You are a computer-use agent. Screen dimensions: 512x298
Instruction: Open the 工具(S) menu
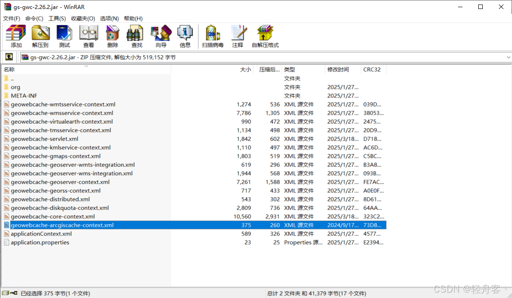click(x=57, y=18)
